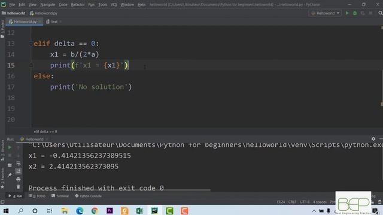Open File Explorer from the taskbar
This screenshot has height=215, width=383.
coord(65,211)
